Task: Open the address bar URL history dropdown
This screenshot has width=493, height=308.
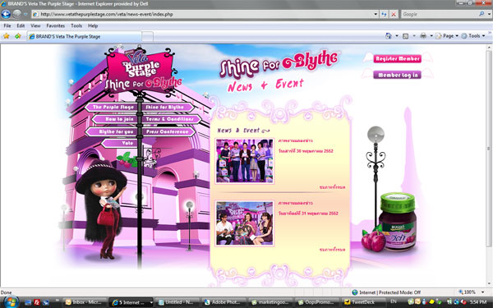Action: point(376,14)
